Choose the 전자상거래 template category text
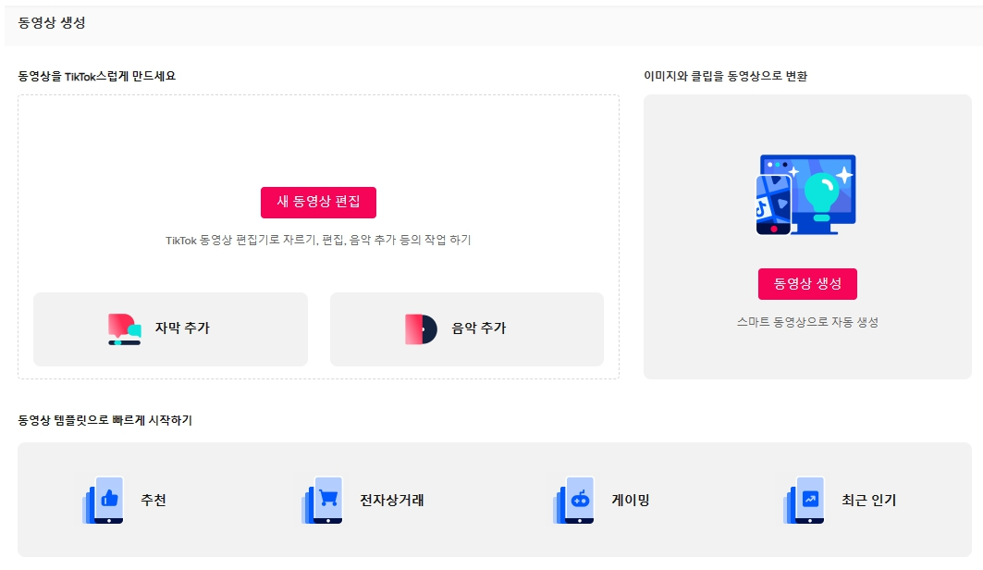 pyautogui.click(x=392, y=500)
